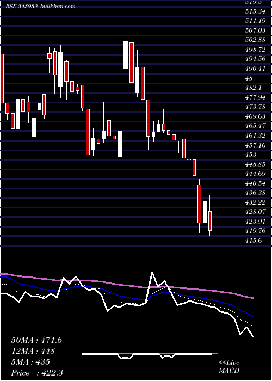This screenshot has height=381, width=272.
Task: Click the blue 12MA line
Action: click(x=126, y=297)
